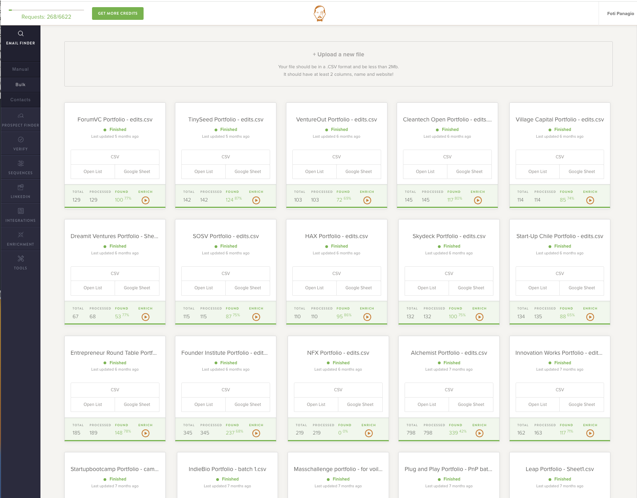637x498 pixels.
Task: Open List for TinySeed Portfolio
Action: (203, 172)
